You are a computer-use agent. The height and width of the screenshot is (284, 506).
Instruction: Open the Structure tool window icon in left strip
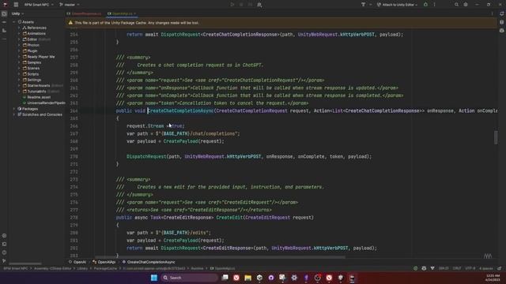click(4, 31)
